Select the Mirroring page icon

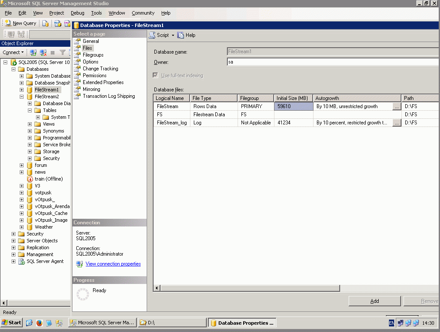[x=78, y=89]
